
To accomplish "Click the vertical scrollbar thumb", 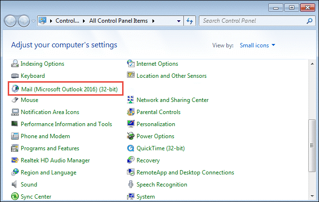I will pos(312,145).
